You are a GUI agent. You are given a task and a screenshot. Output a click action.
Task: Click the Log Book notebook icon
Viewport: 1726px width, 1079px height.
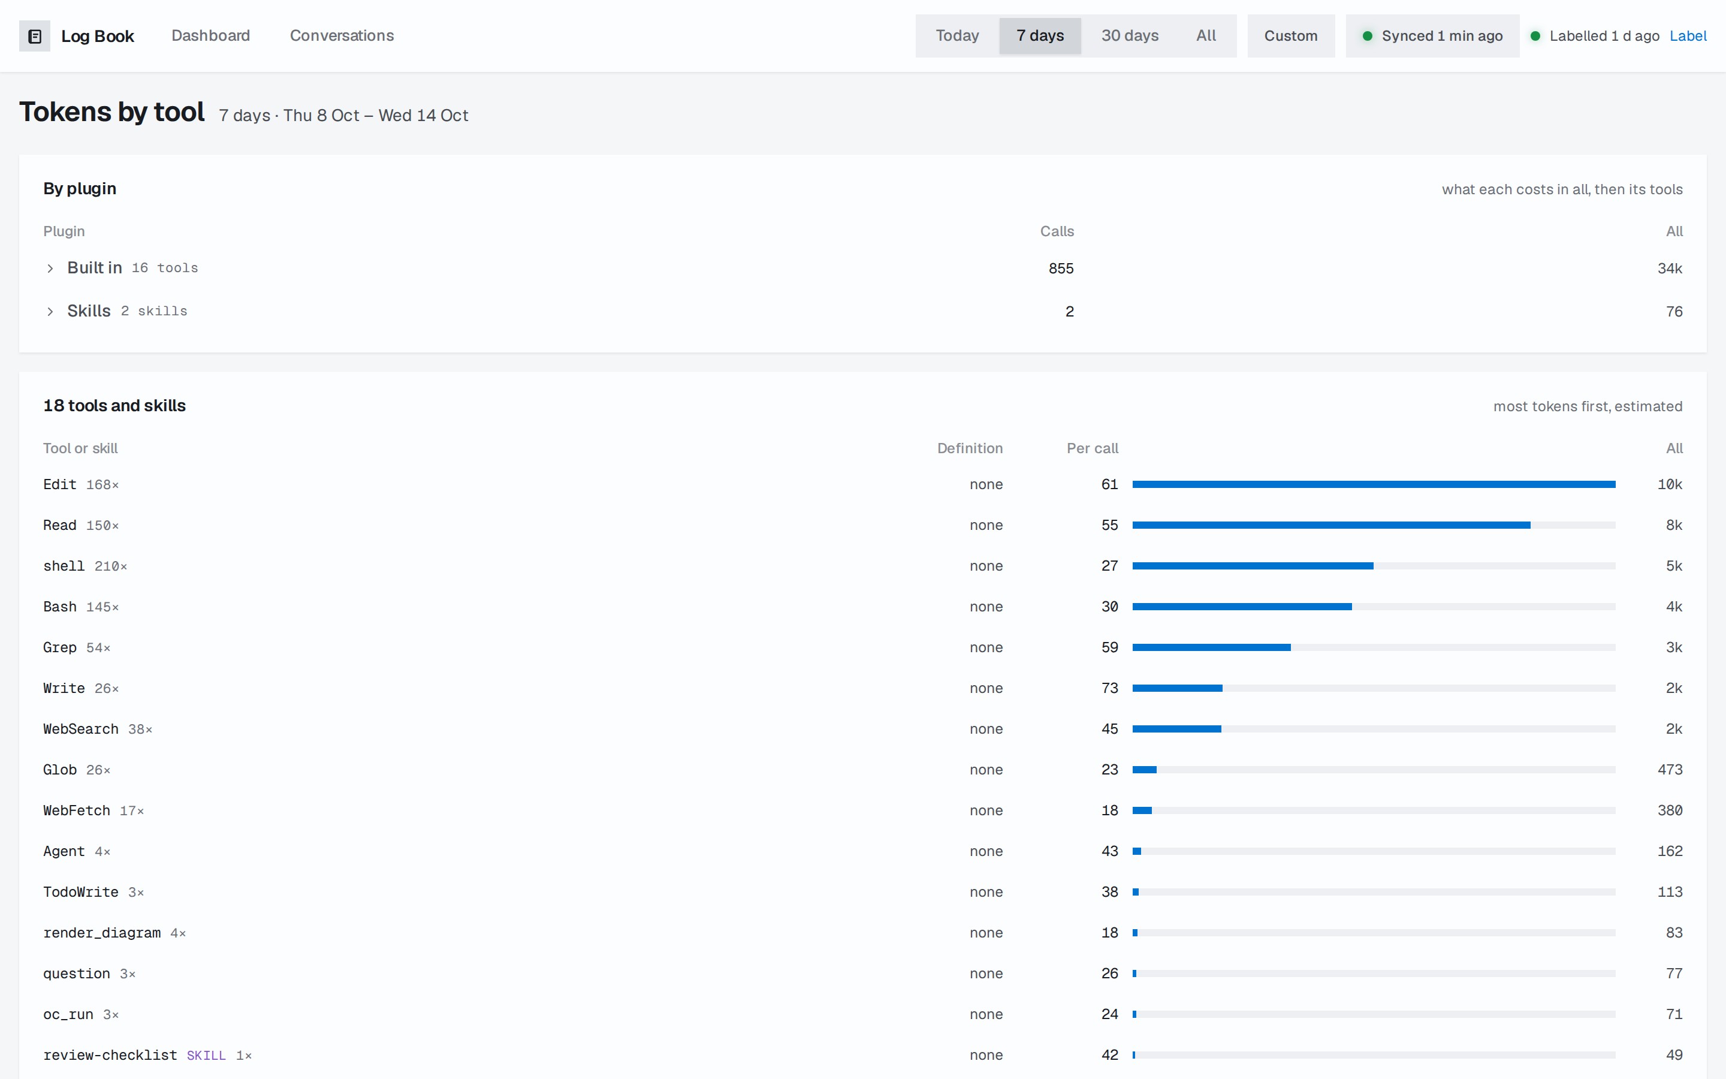pos(34,37)
